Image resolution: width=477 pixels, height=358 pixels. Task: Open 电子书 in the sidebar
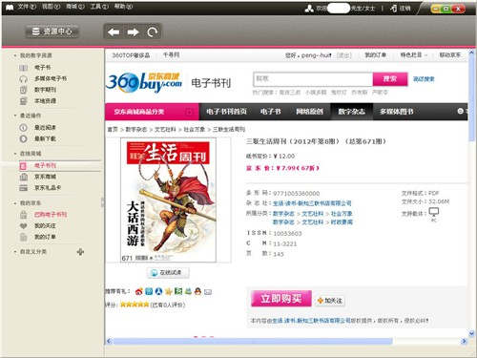tap(43, 68)
